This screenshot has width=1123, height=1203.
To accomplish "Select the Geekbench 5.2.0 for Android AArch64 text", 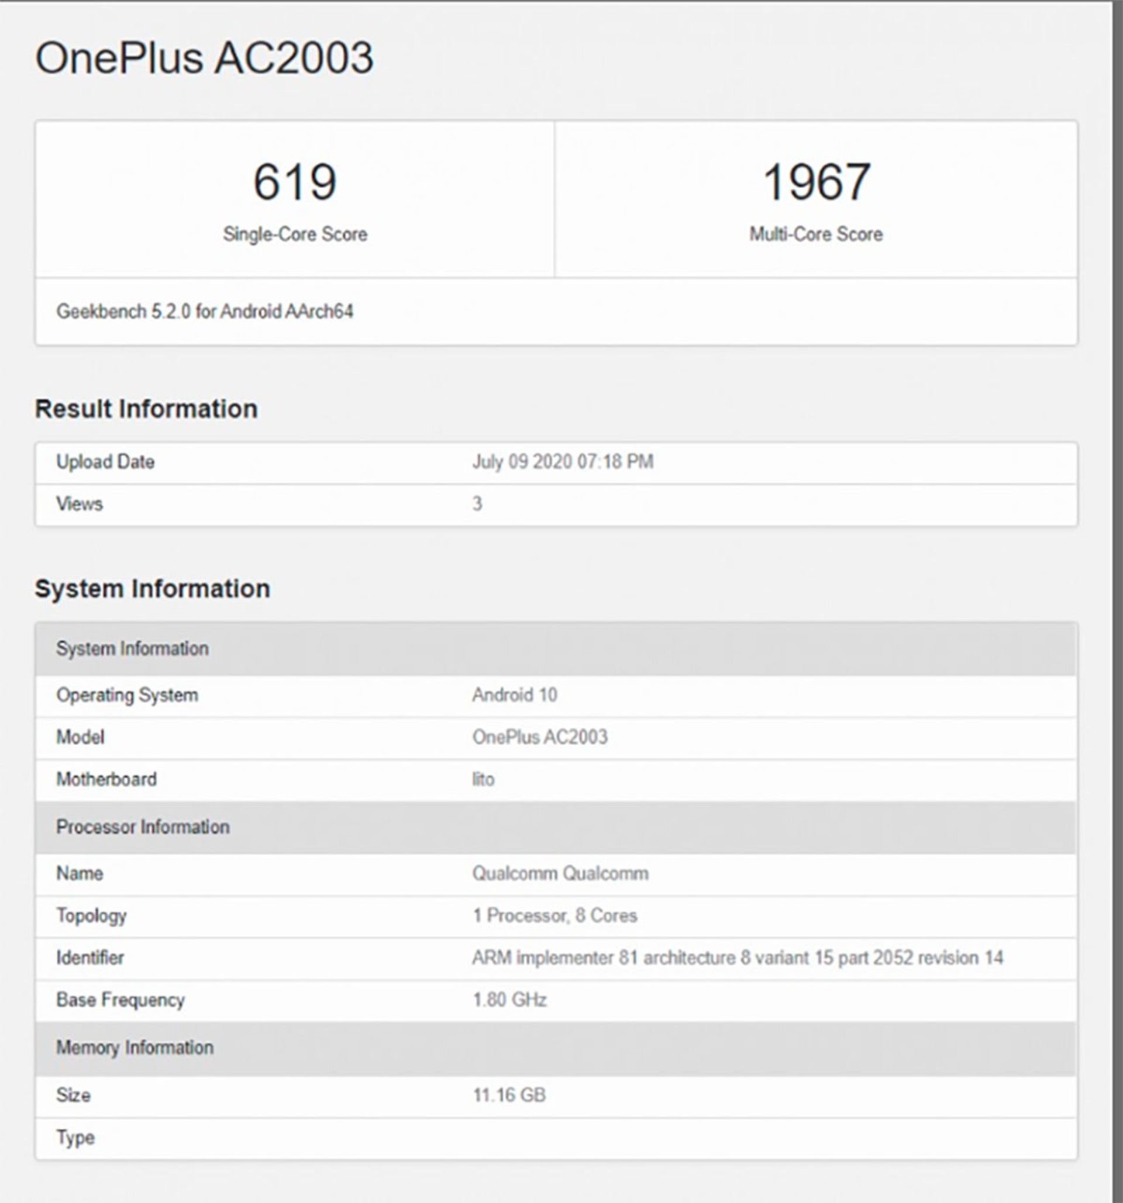I will point(205,312).
